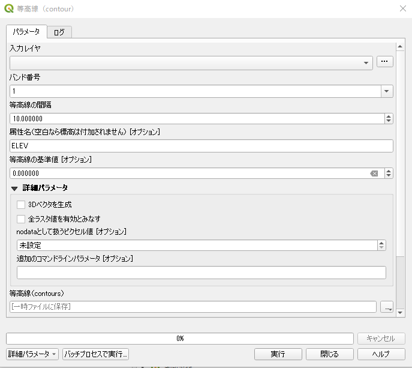The height and width of the screenshot is (368, 412).
Task: Enable the 3Dベクタを生成 checkbox
Action: [x=22, y=205]
